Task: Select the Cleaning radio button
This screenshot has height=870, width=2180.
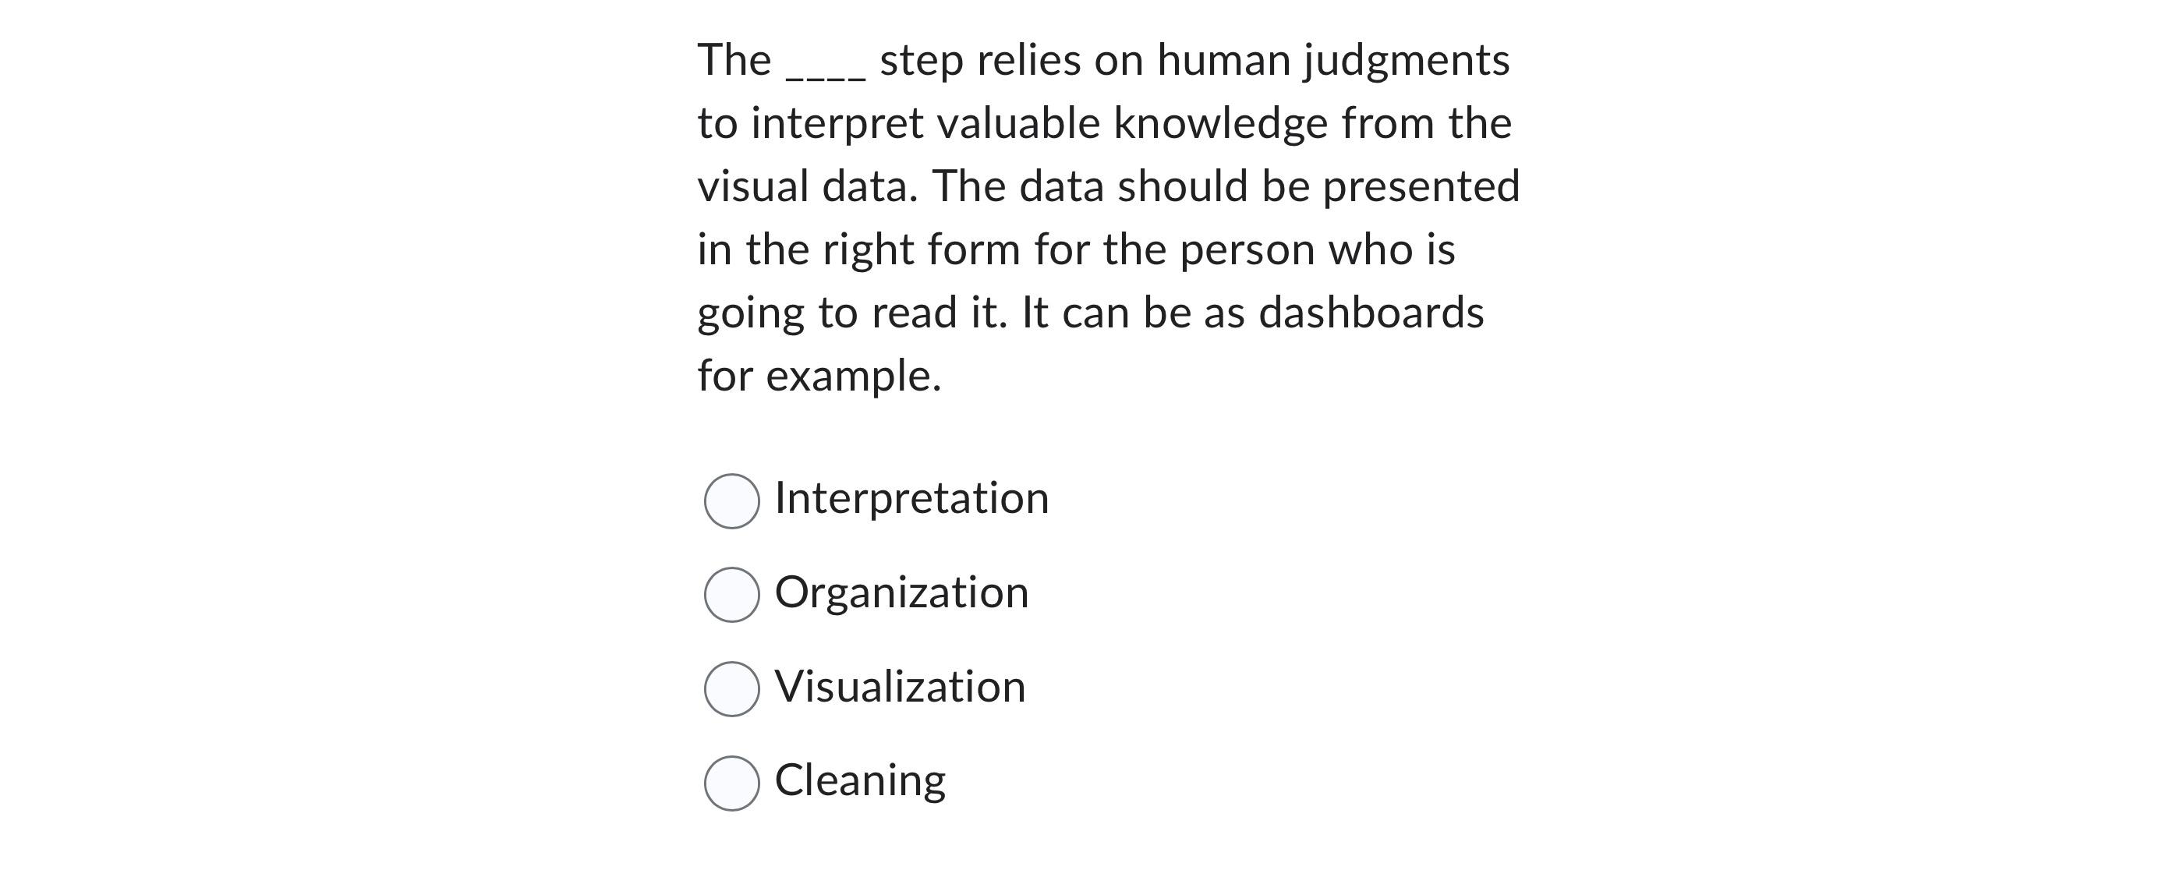Action: [733, 783]
